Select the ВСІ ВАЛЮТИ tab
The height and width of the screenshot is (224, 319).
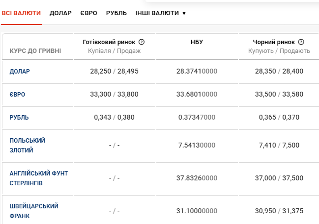[x=21, y=13]
